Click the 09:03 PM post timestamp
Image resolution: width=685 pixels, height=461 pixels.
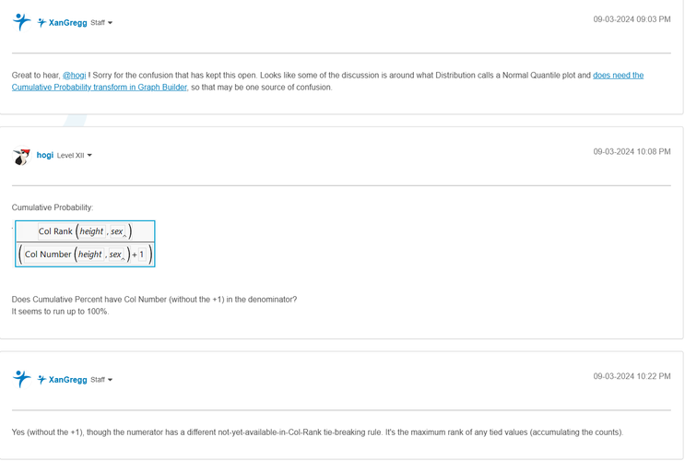pos(632,18)
